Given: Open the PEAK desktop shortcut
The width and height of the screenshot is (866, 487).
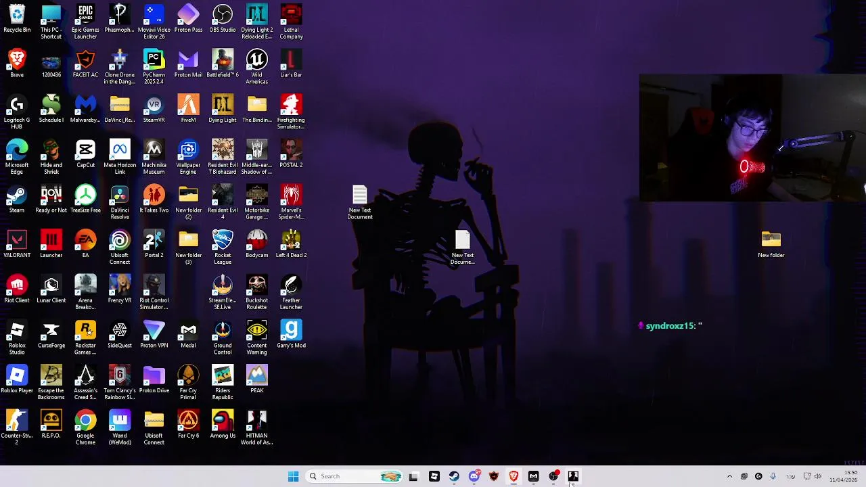Looking at the screenshot, I should [x=257, y=380].
